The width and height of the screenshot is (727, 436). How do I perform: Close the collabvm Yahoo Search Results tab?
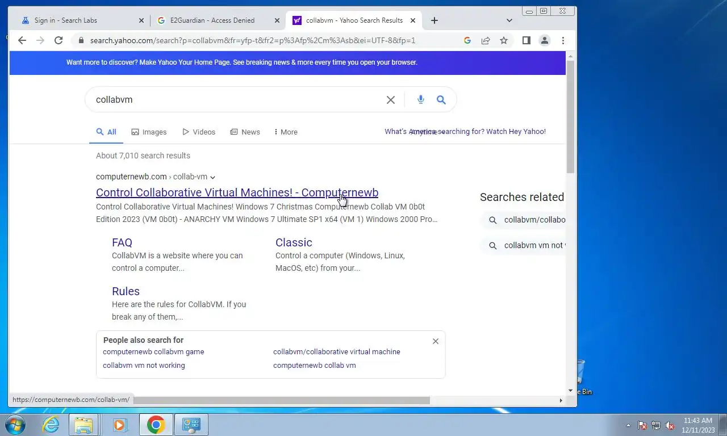tap(413, 20)
